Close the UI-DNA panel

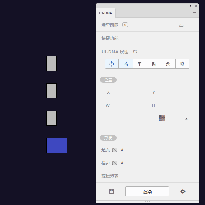[196, 6]
